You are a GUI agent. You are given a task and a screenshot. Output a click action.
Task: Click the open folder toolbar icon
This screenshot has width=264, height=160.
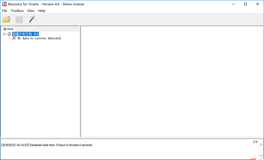pos(7,19)
